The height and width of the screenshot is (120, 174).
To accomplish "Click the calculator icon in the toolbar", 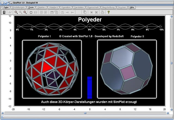I will [x=4, y=12].
